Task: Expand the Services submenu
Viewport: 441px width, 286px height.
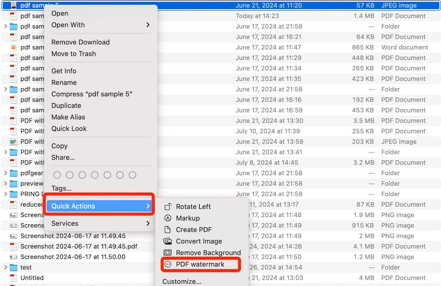Action: pyautogui.click(x=65, y=223)
